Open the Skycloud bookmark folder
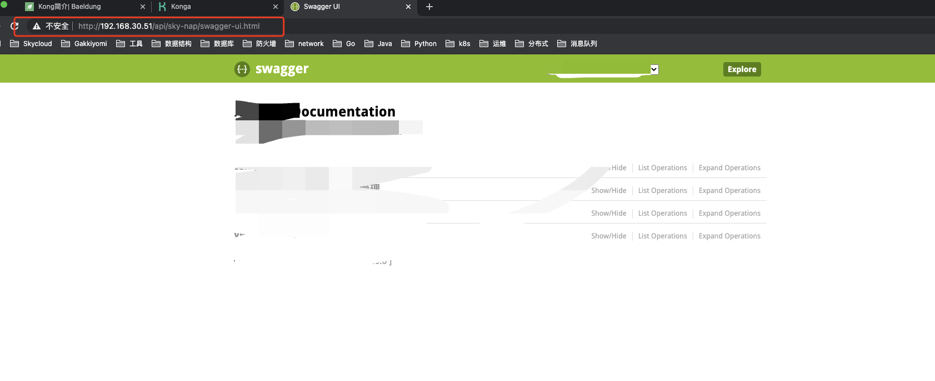This screenshot has height=381, width=935. [x=31, y=44]
